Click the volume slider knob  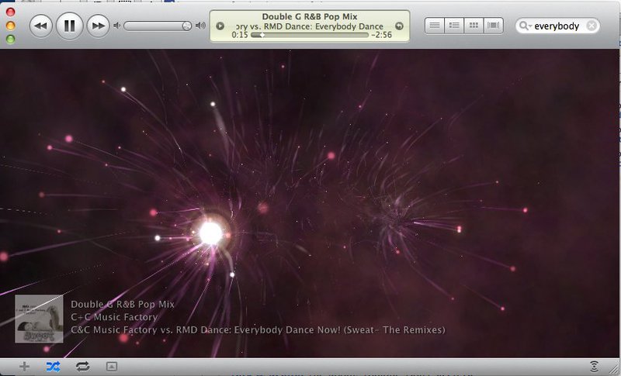[x=186, y=26]
